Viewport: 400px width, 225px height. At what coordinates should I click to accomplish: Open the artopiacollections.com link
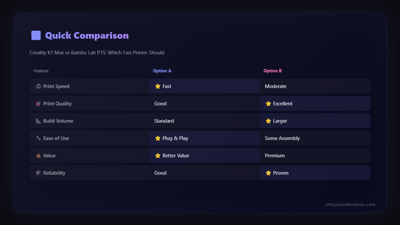(x=350, y=204)
